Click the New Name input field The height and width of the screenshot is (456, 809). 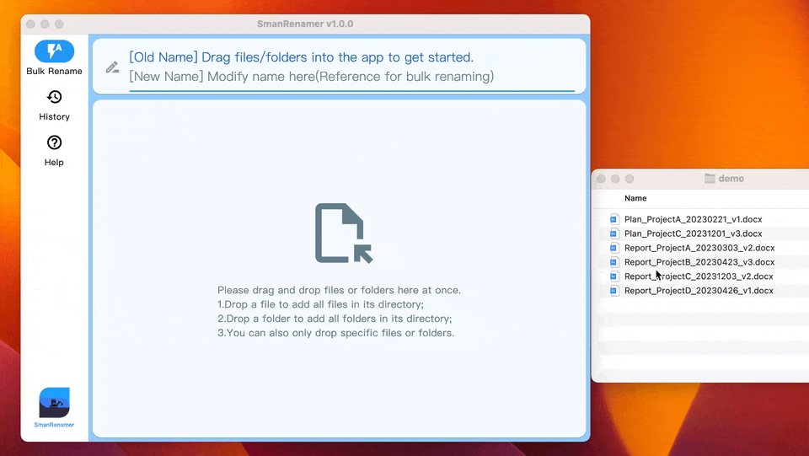[x=352, y=77]
